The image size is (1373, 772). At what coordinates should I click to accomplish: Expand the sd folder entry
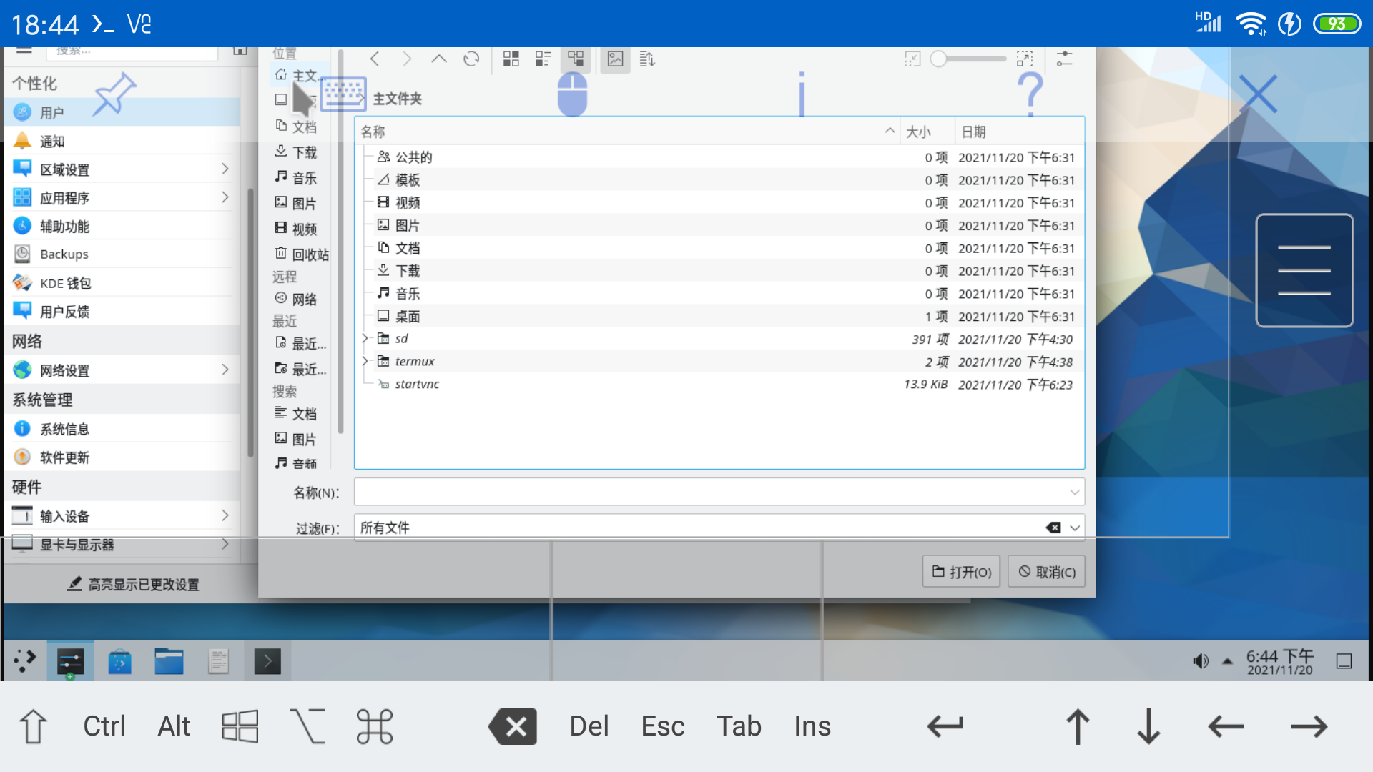click(365, 338)
